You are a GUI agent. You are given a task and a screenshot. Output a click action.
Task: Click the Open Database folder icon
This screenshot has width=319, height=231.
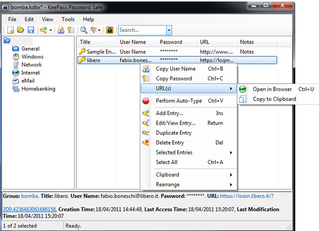(x=20, y=30)
